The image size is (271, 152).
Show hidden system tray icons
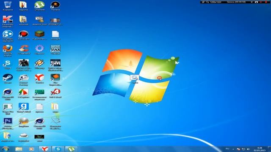(233, 149)
